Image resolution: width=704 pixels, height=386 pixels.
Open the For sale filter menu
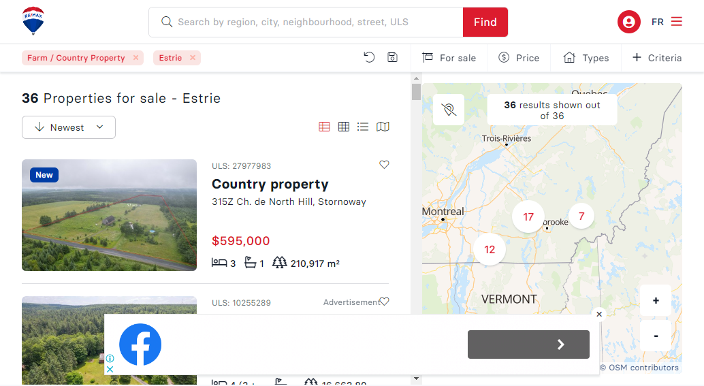coord(449,58)
